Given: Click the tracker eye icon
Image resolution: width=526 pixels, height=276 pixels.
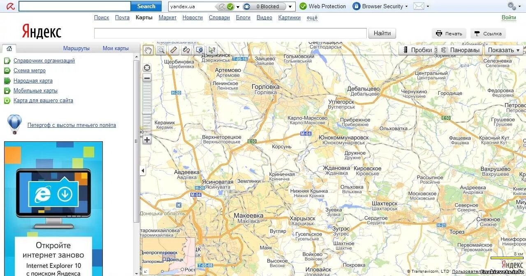Looking at the screenshot, I should [247, 7].
